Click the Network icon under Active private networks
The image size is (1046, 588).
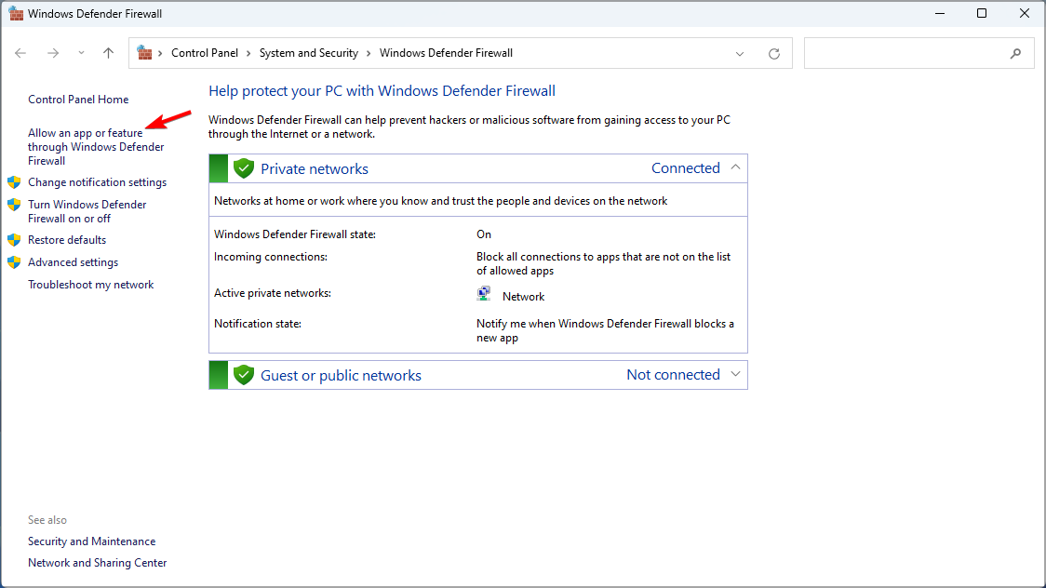coord(484,293)
